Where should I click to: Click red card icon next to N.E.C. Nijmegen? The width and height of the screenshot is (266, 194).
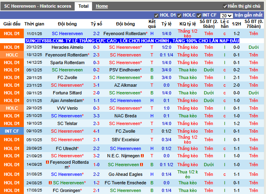pos(142,156)
